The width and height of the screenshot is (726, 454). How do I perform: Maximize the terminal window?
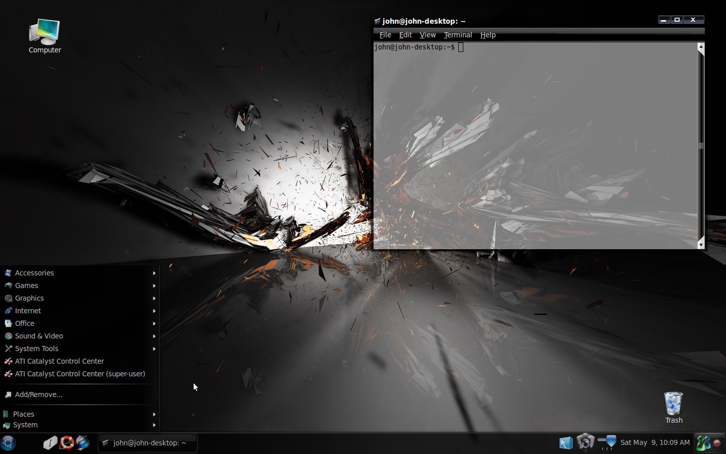point(677,20)
